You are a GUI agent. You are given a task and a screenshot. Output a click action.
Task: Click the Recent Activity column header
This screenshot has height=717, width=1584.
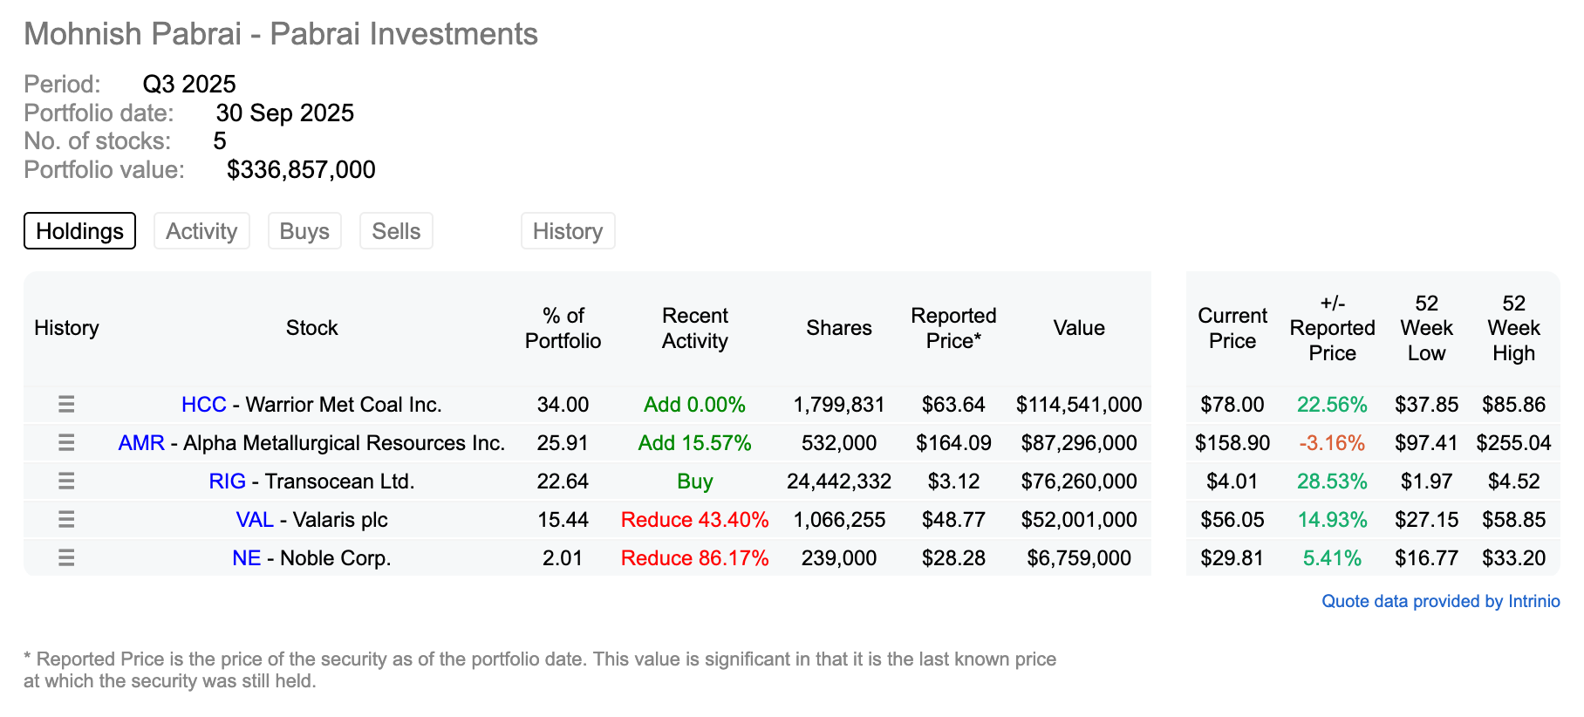point(694,328)
